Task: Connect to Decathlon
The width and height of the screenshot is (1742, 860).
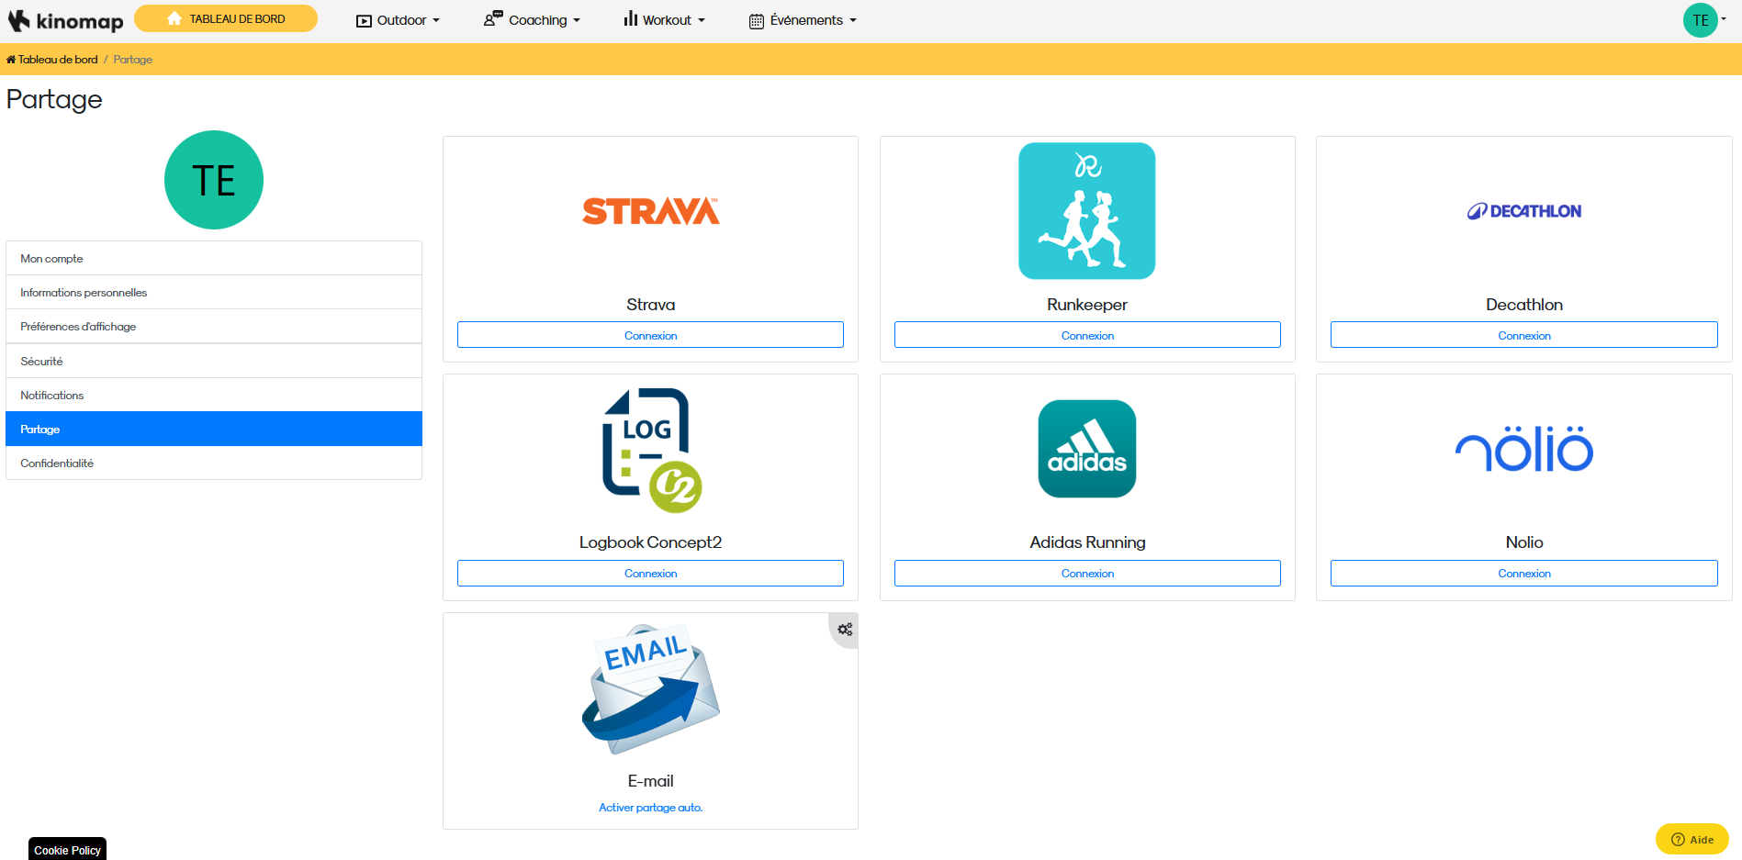Action: point(1524,335)
